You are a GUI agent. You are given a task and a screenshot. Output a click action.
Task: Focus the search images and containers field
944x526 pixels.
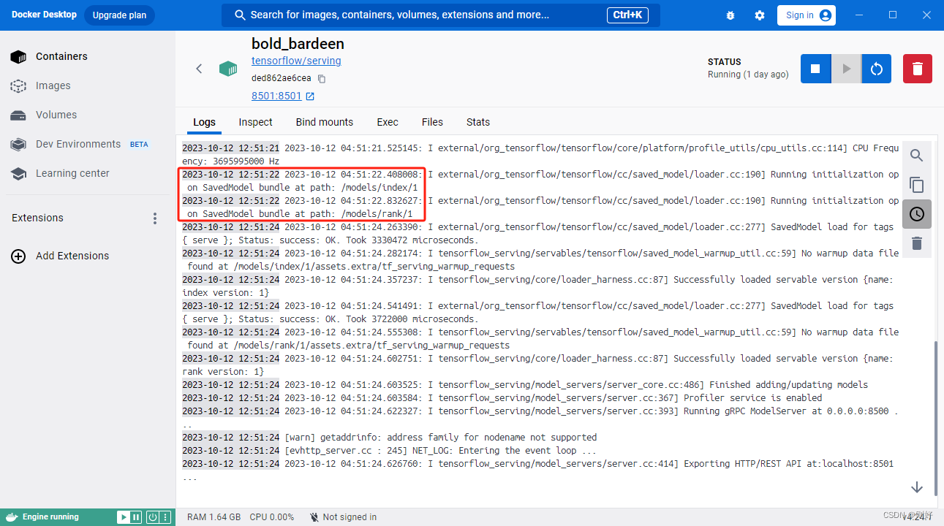click(440, 15)
